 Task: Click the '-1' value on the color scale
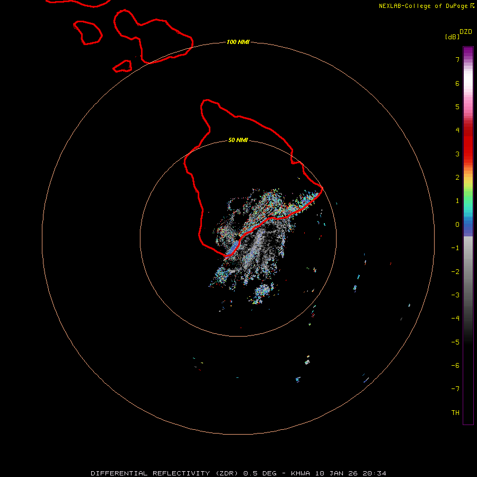(455, 248)
